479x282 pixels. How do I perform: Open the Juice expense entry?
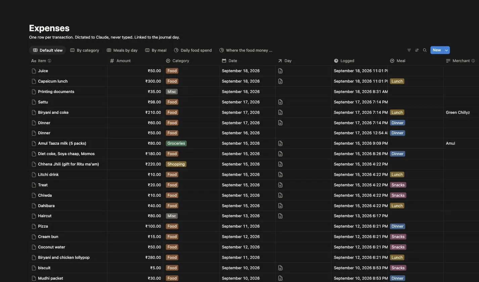43,71
